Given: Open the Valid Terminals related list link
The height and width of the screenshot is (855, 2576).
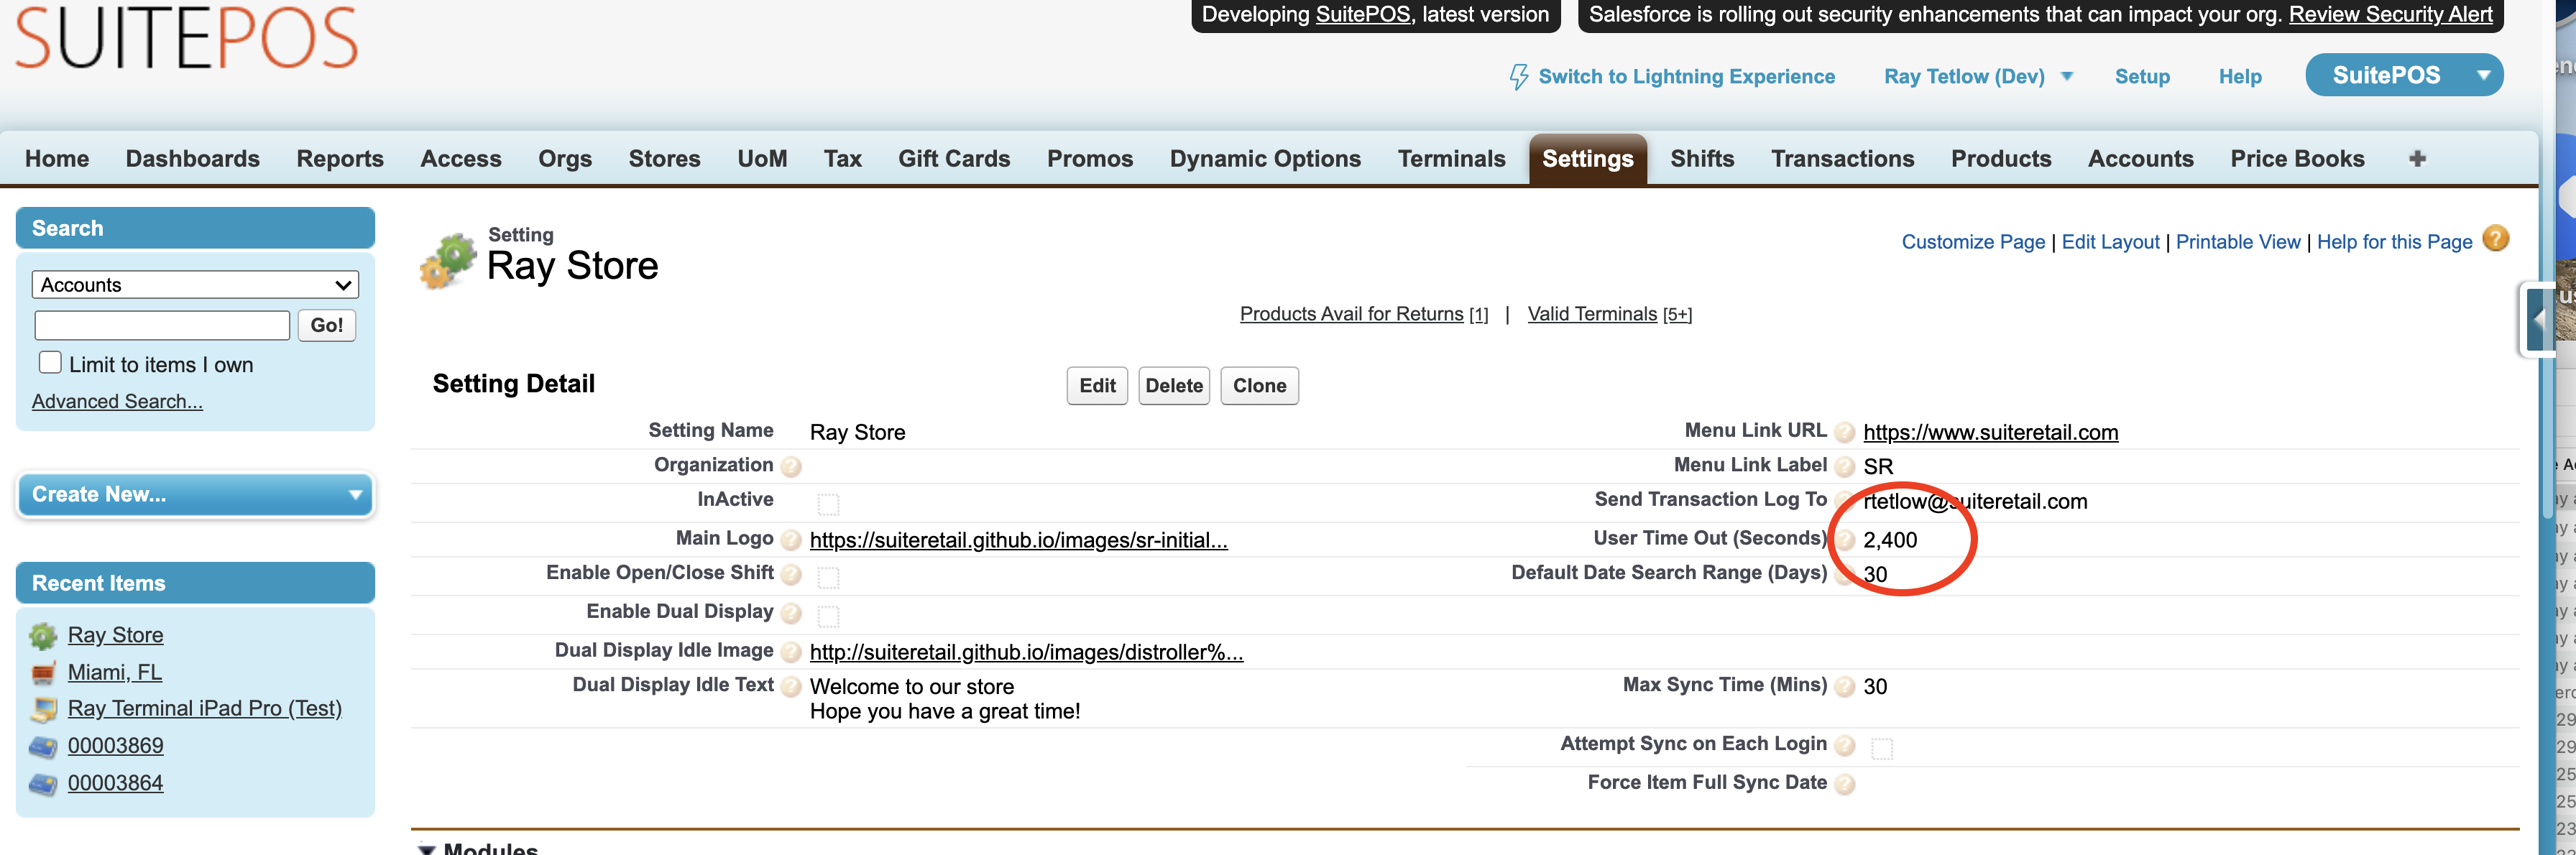Looking at the screenshot, I should [1592, 314].
